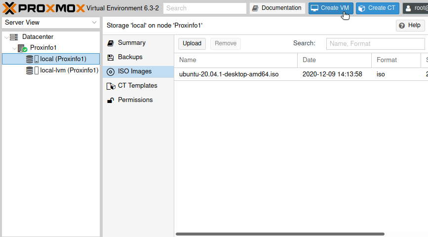Select local (Proxinfo1) storage
Image resolution: width=428 pixels, height=237 pixels.
coord(51,59)
